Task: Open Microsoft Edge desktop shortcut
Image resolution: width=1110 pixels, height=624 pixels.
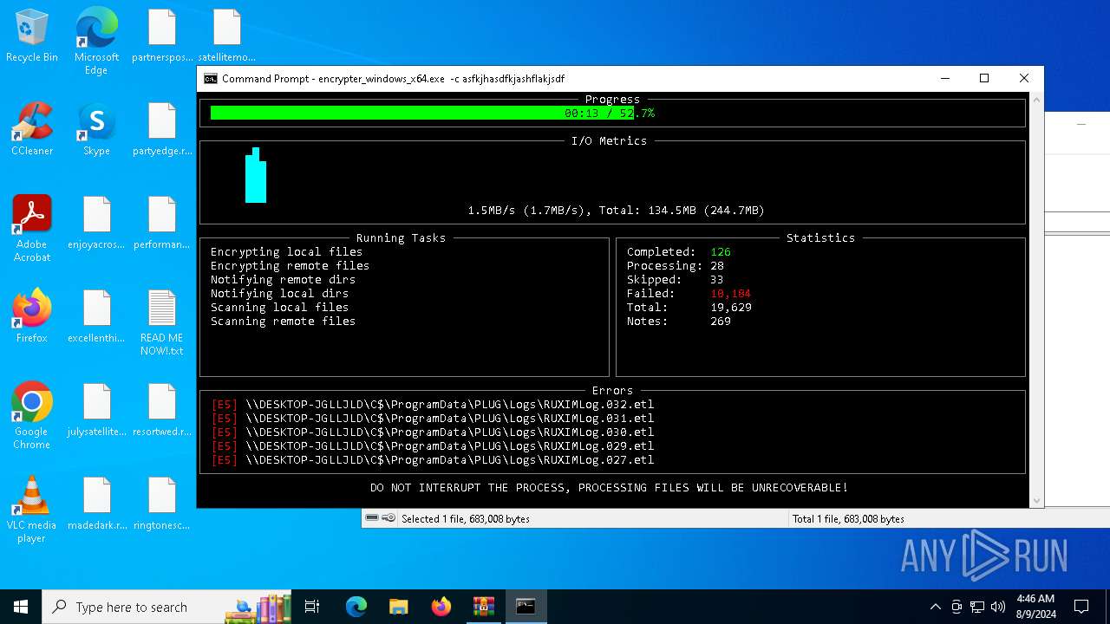Action: [x=96, y=41]
